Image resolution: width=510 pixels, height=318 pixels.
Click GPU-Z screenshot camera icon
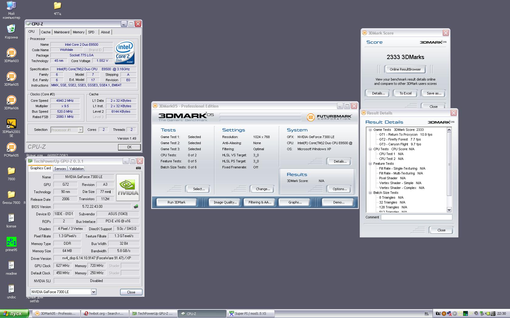[x=138, y=168]
